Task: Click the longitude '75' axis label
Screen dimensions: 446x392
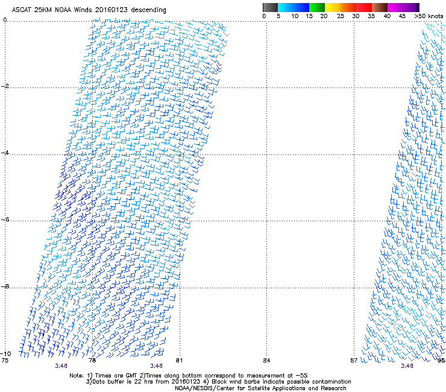Action: [x=5, y=361]
